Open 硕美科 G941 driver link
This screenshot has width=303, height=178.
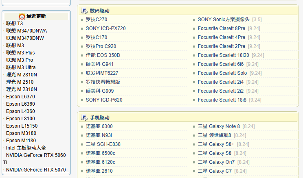[100, 64]
